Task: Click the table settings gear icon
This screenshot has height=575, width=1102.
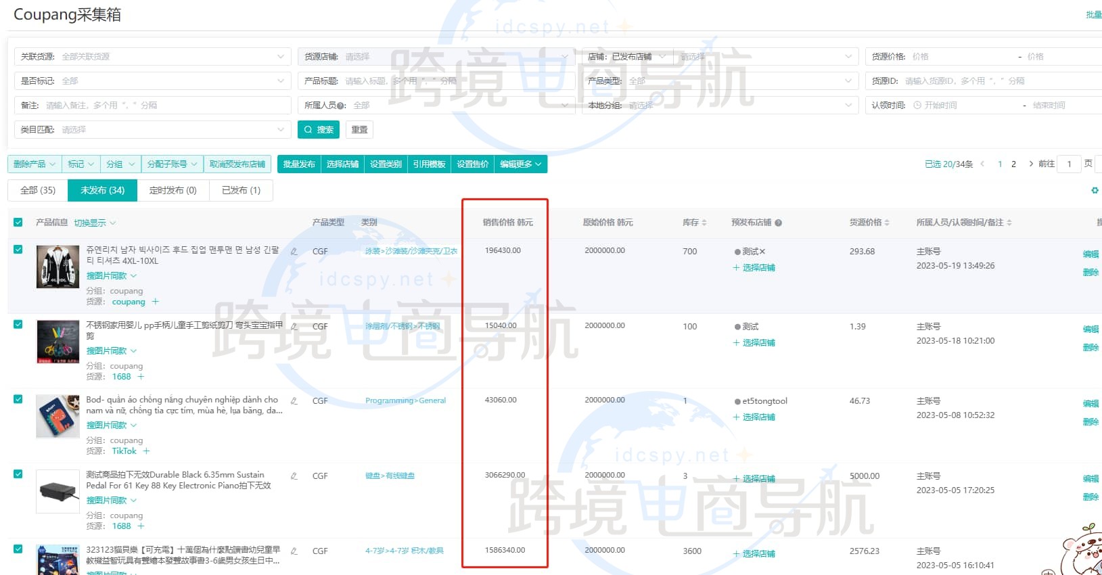Action: (1095, 191)
